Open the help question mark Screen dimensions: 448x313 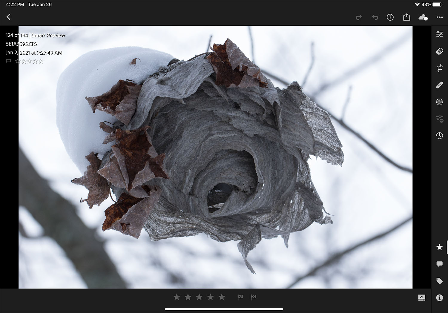coord(390,17)
